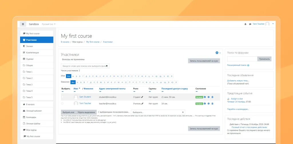The image size is (293, 144).
Task: Toggle the hamburger side panel button
Action: coord(23,24)
